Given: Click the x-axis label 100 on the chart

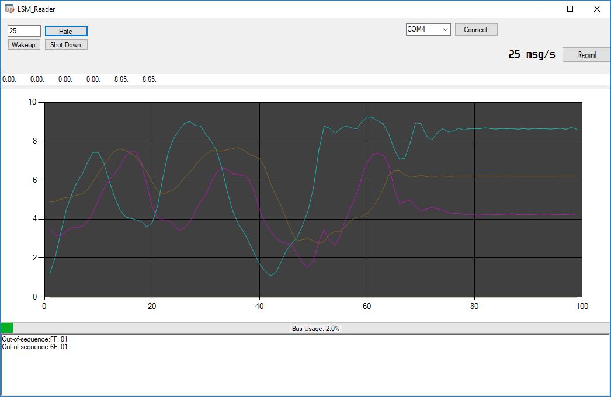Looking at the screenshot, I should coord(582,307).
